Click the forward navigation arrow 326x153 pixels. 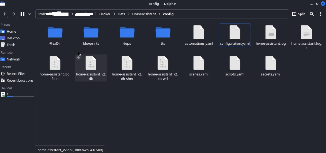coord(14,14)
